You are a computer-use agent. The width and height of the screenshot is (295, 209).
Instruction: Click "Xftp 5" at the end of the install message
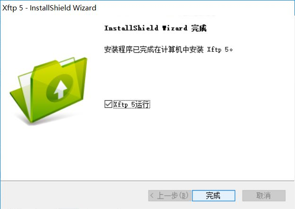(218, 50)
